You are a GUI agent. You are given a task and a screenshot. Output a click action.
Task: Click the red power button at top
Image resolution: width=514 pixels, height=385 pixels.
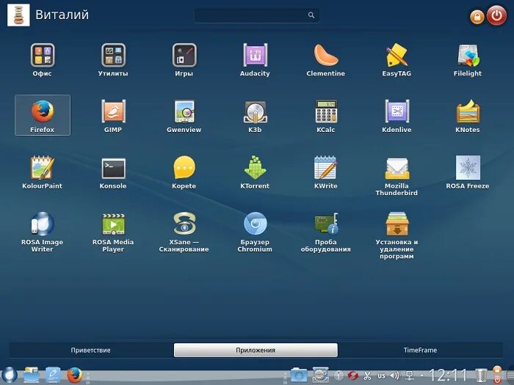pyautogui.click(x=496, y=15)
